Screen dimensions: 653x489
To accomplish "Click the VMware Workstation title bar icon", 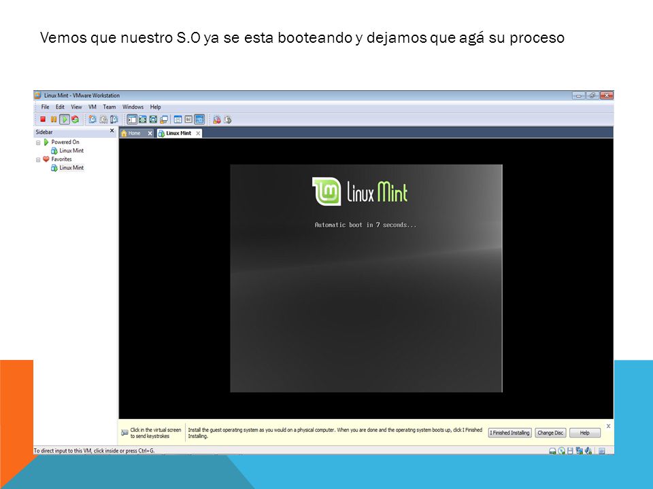I will [38, 95].
